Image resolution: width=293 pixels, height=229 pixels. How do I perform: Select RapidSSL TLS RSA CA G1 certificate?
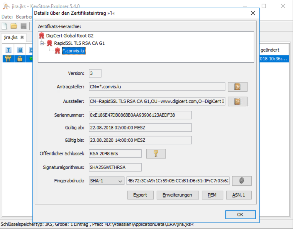[x=79, y=43]
